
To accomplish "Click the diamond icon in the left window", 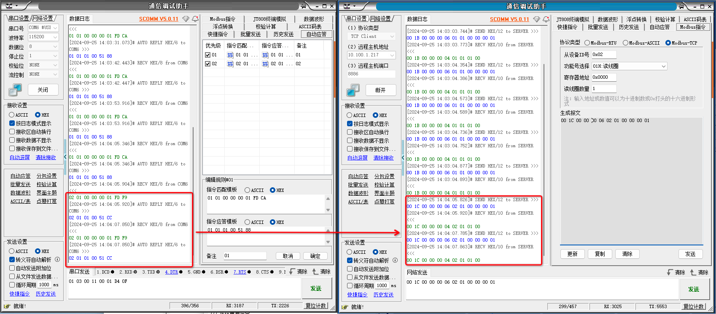I will (x=186, y=19).
